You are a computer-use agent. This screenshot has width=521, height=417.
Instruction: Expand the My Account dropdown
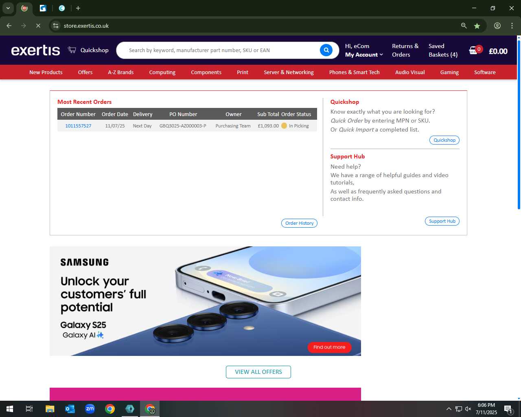pos(364,55)
